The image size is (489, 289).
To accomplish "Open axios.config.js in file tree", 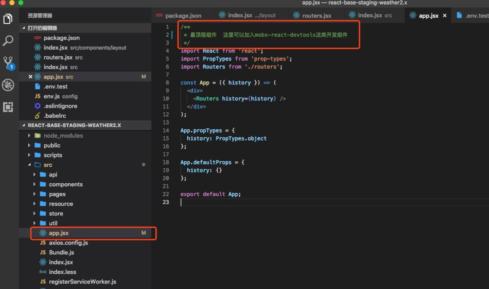I will [x=85, y=243].
